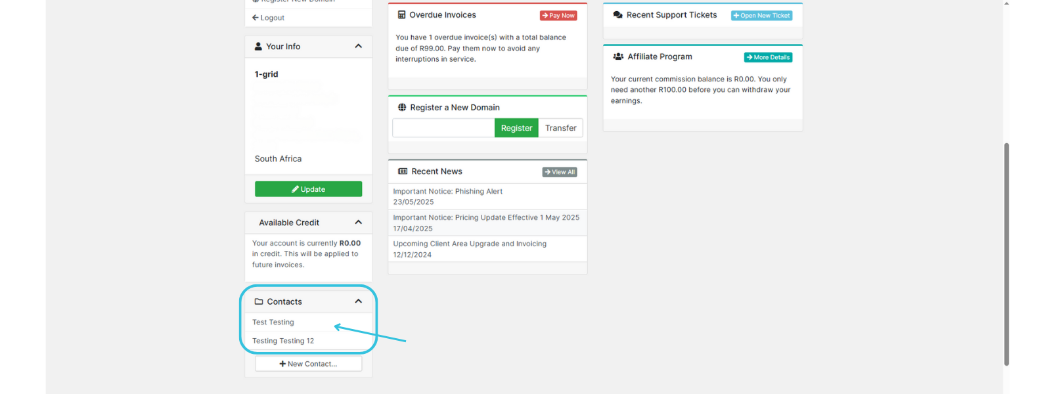Collapse the Contacts panel chevron
This screenshot has height=394, width=1051.
(358, 301)
